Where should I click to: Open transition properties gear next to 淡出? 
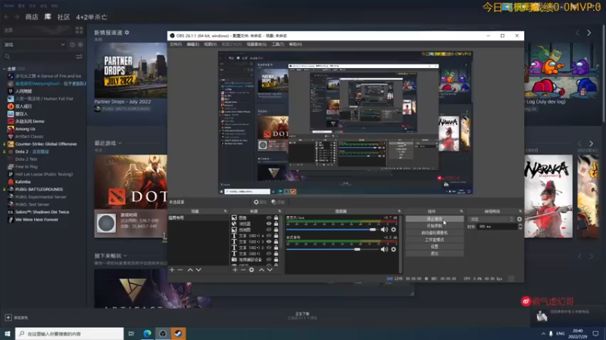(x=520, y=219)
